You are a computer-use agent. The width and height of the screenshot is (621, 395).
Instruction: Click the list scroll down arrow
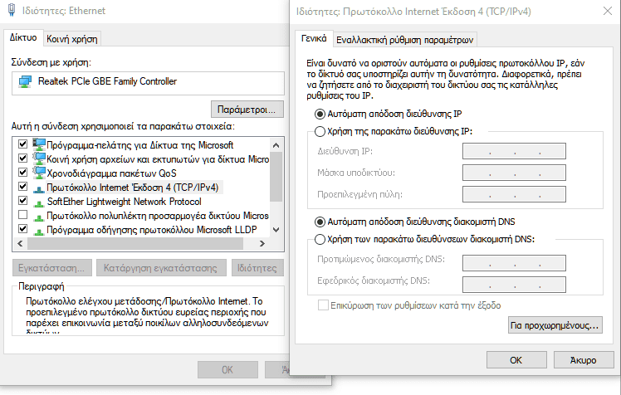(x=276, y=230)
